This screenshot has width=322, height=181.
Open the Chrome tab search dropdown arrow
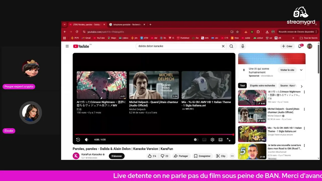click(65, 25)
